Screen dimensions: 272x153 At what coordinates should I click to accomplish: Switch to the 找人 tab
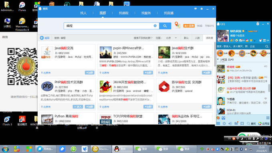(83, 13)
